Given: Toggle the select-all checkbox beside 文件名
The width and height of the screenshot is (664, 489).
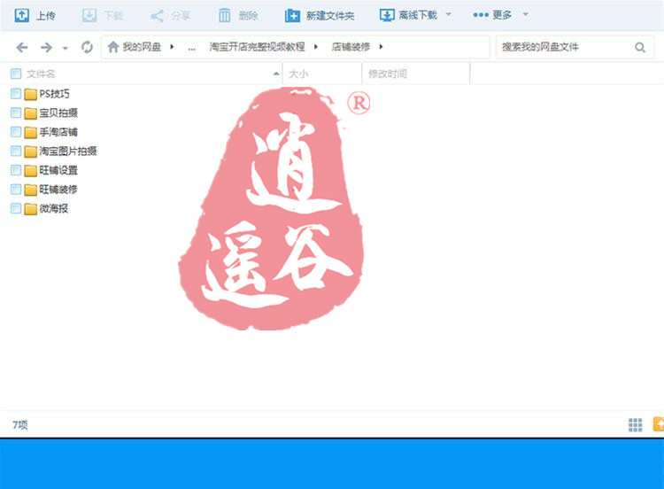Looking at the screenshot, I should coord(16,74).
